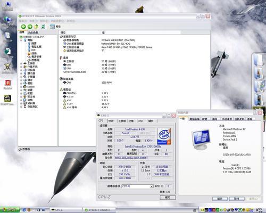Expand DirectX tree node
266x213 pixels.
(x=21, y=87)
